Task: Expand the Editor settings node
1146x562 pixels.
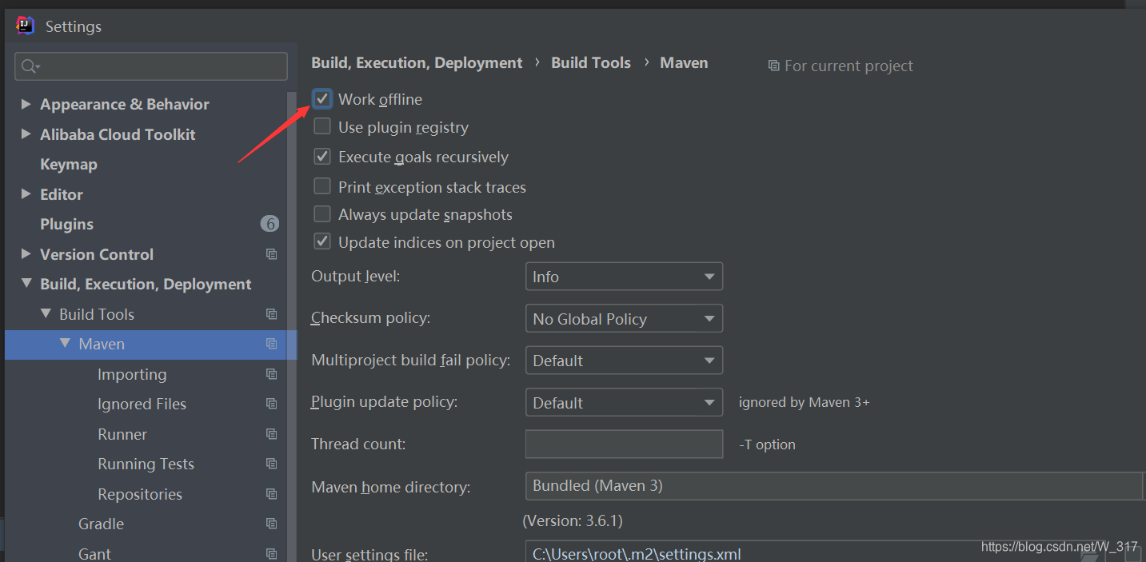Action: 26,194
